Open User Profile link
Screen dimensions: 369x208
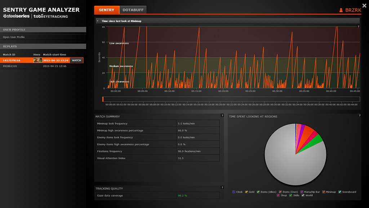tap(14, 37)
